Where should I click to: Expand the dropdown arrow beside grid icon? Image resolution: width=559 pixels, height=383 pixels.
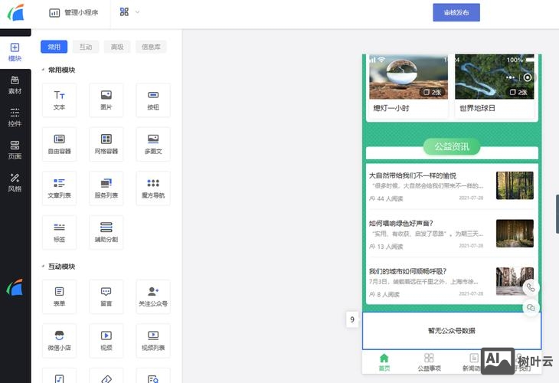(x=137, y=12)
